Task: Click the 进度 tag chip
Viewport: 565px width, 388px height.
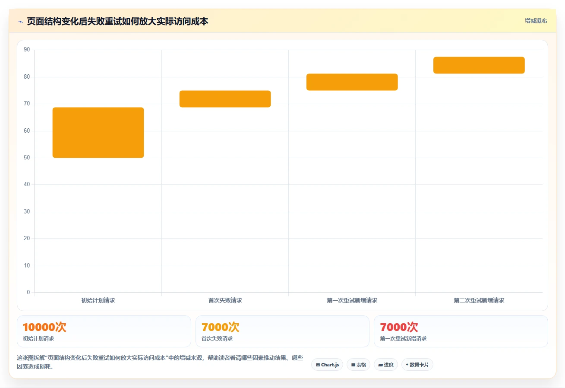Action: 386,365
